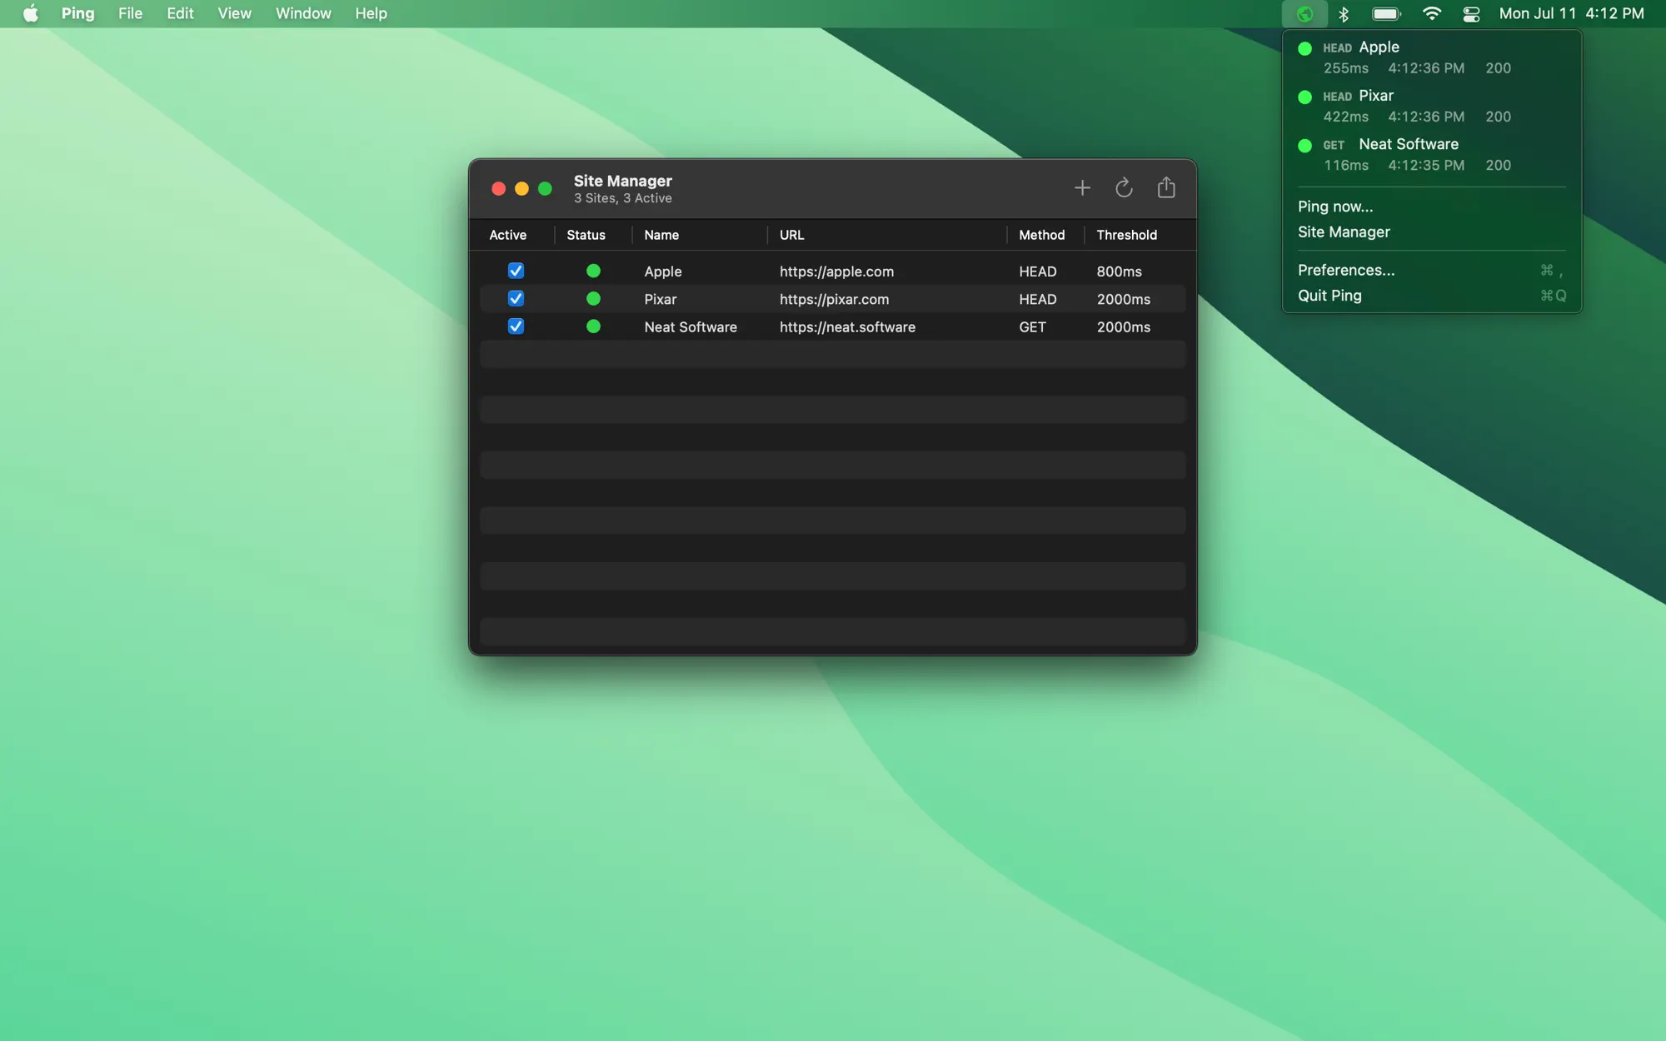Image resolution: width=1666 pixels, height=1041 pixels.
Task: Sort by the Method column header
Action: (1041, 235)
